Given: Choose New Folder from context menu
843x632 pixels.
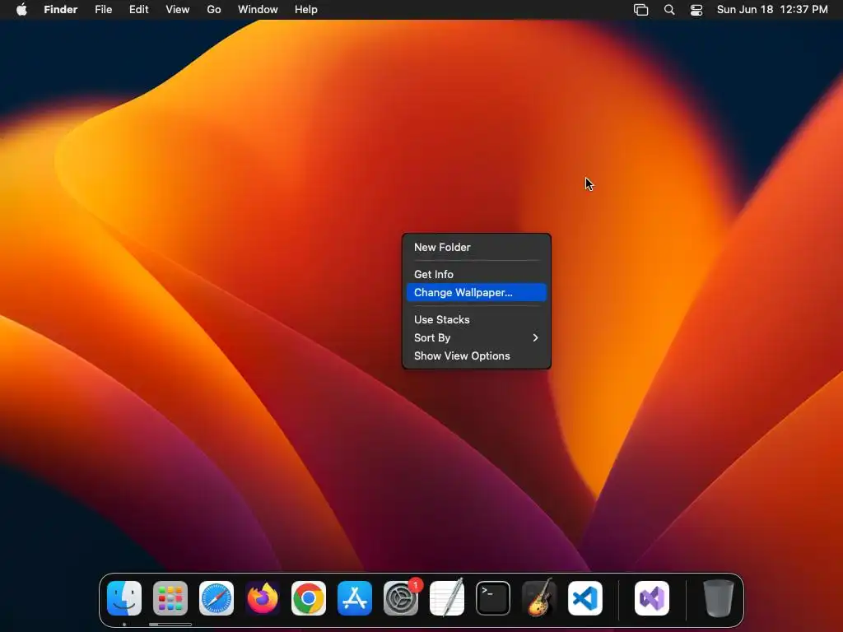Looking at the screenshot, I should click(x=477, y=247).
